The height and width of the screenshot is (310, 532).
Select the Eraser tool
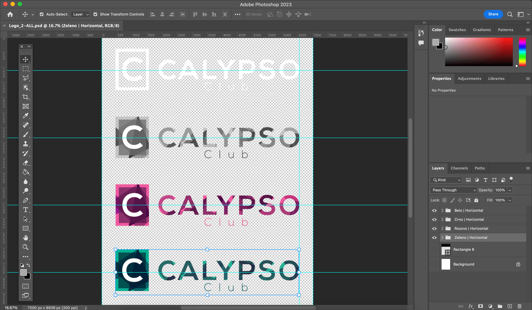point(26,163)
